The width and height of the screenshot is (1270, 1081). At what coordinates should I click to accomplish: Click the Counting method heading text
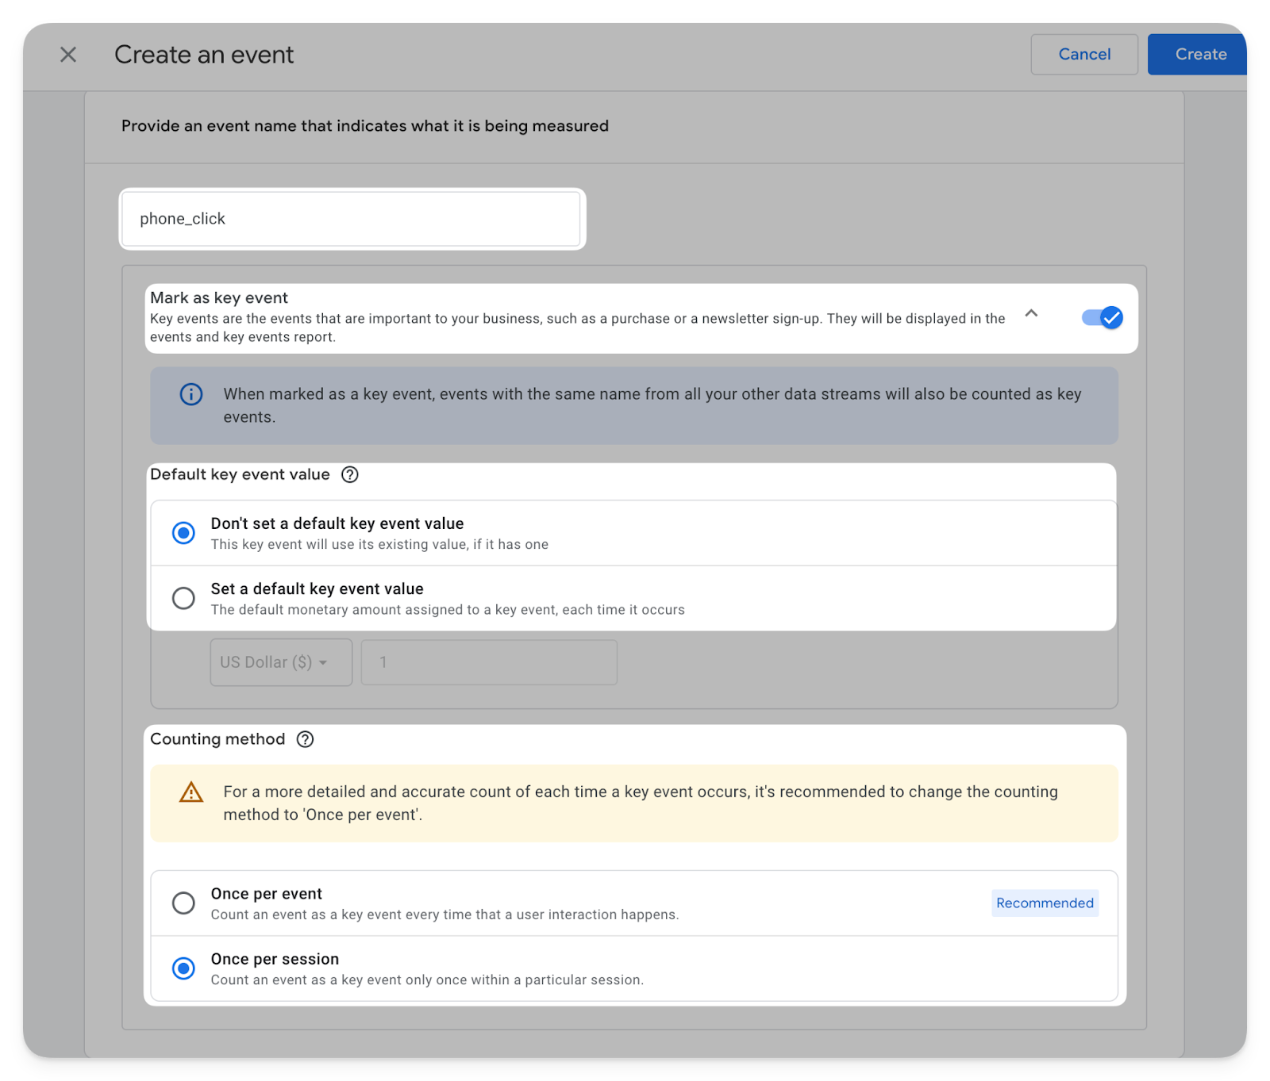[217, 739]
